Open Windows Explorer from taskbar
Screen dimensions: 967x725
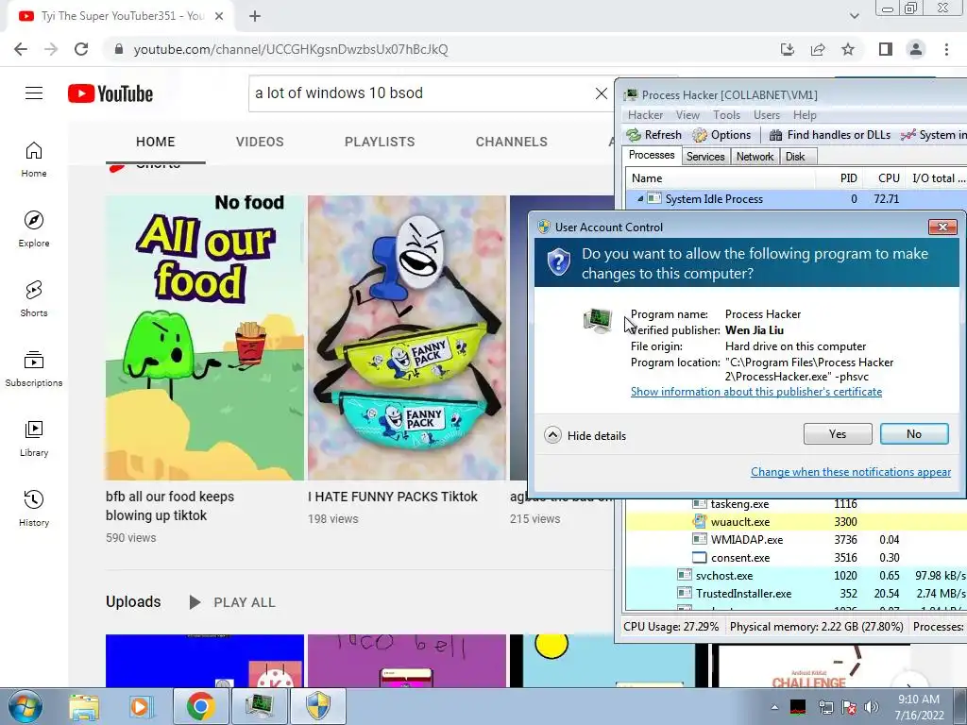pos(84,706)
